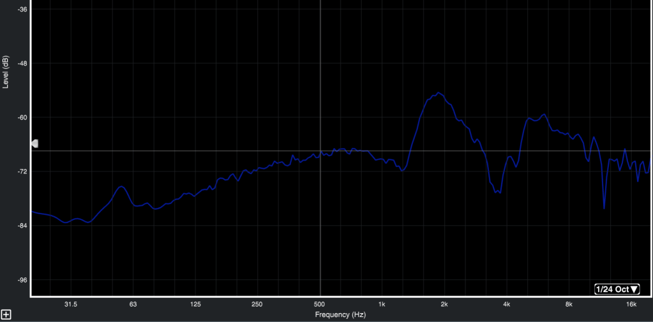Open the 1/24 Oct smoothing dropdown

coord(617,289)
